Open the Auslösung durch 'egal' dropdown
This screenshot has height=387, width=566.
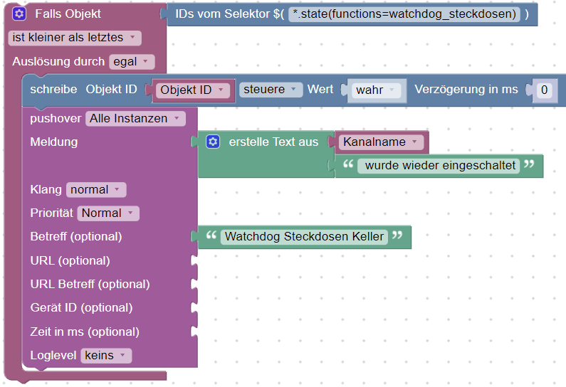tap(132, 62)
